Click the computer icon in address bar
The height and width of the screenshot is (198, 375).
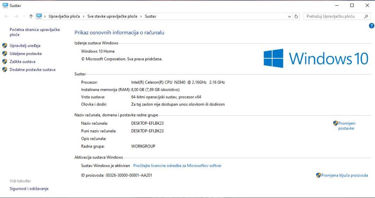(x=39, y=16)
